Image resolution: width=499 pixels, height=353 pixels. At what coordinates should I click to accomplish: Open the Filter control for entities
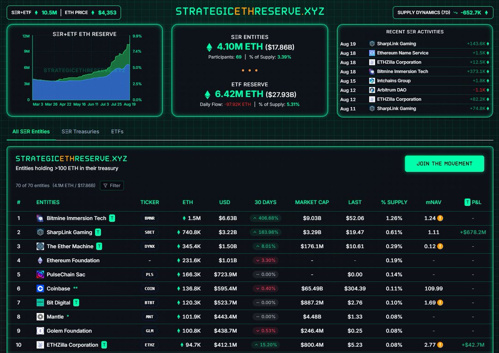[x=112, y=185]
